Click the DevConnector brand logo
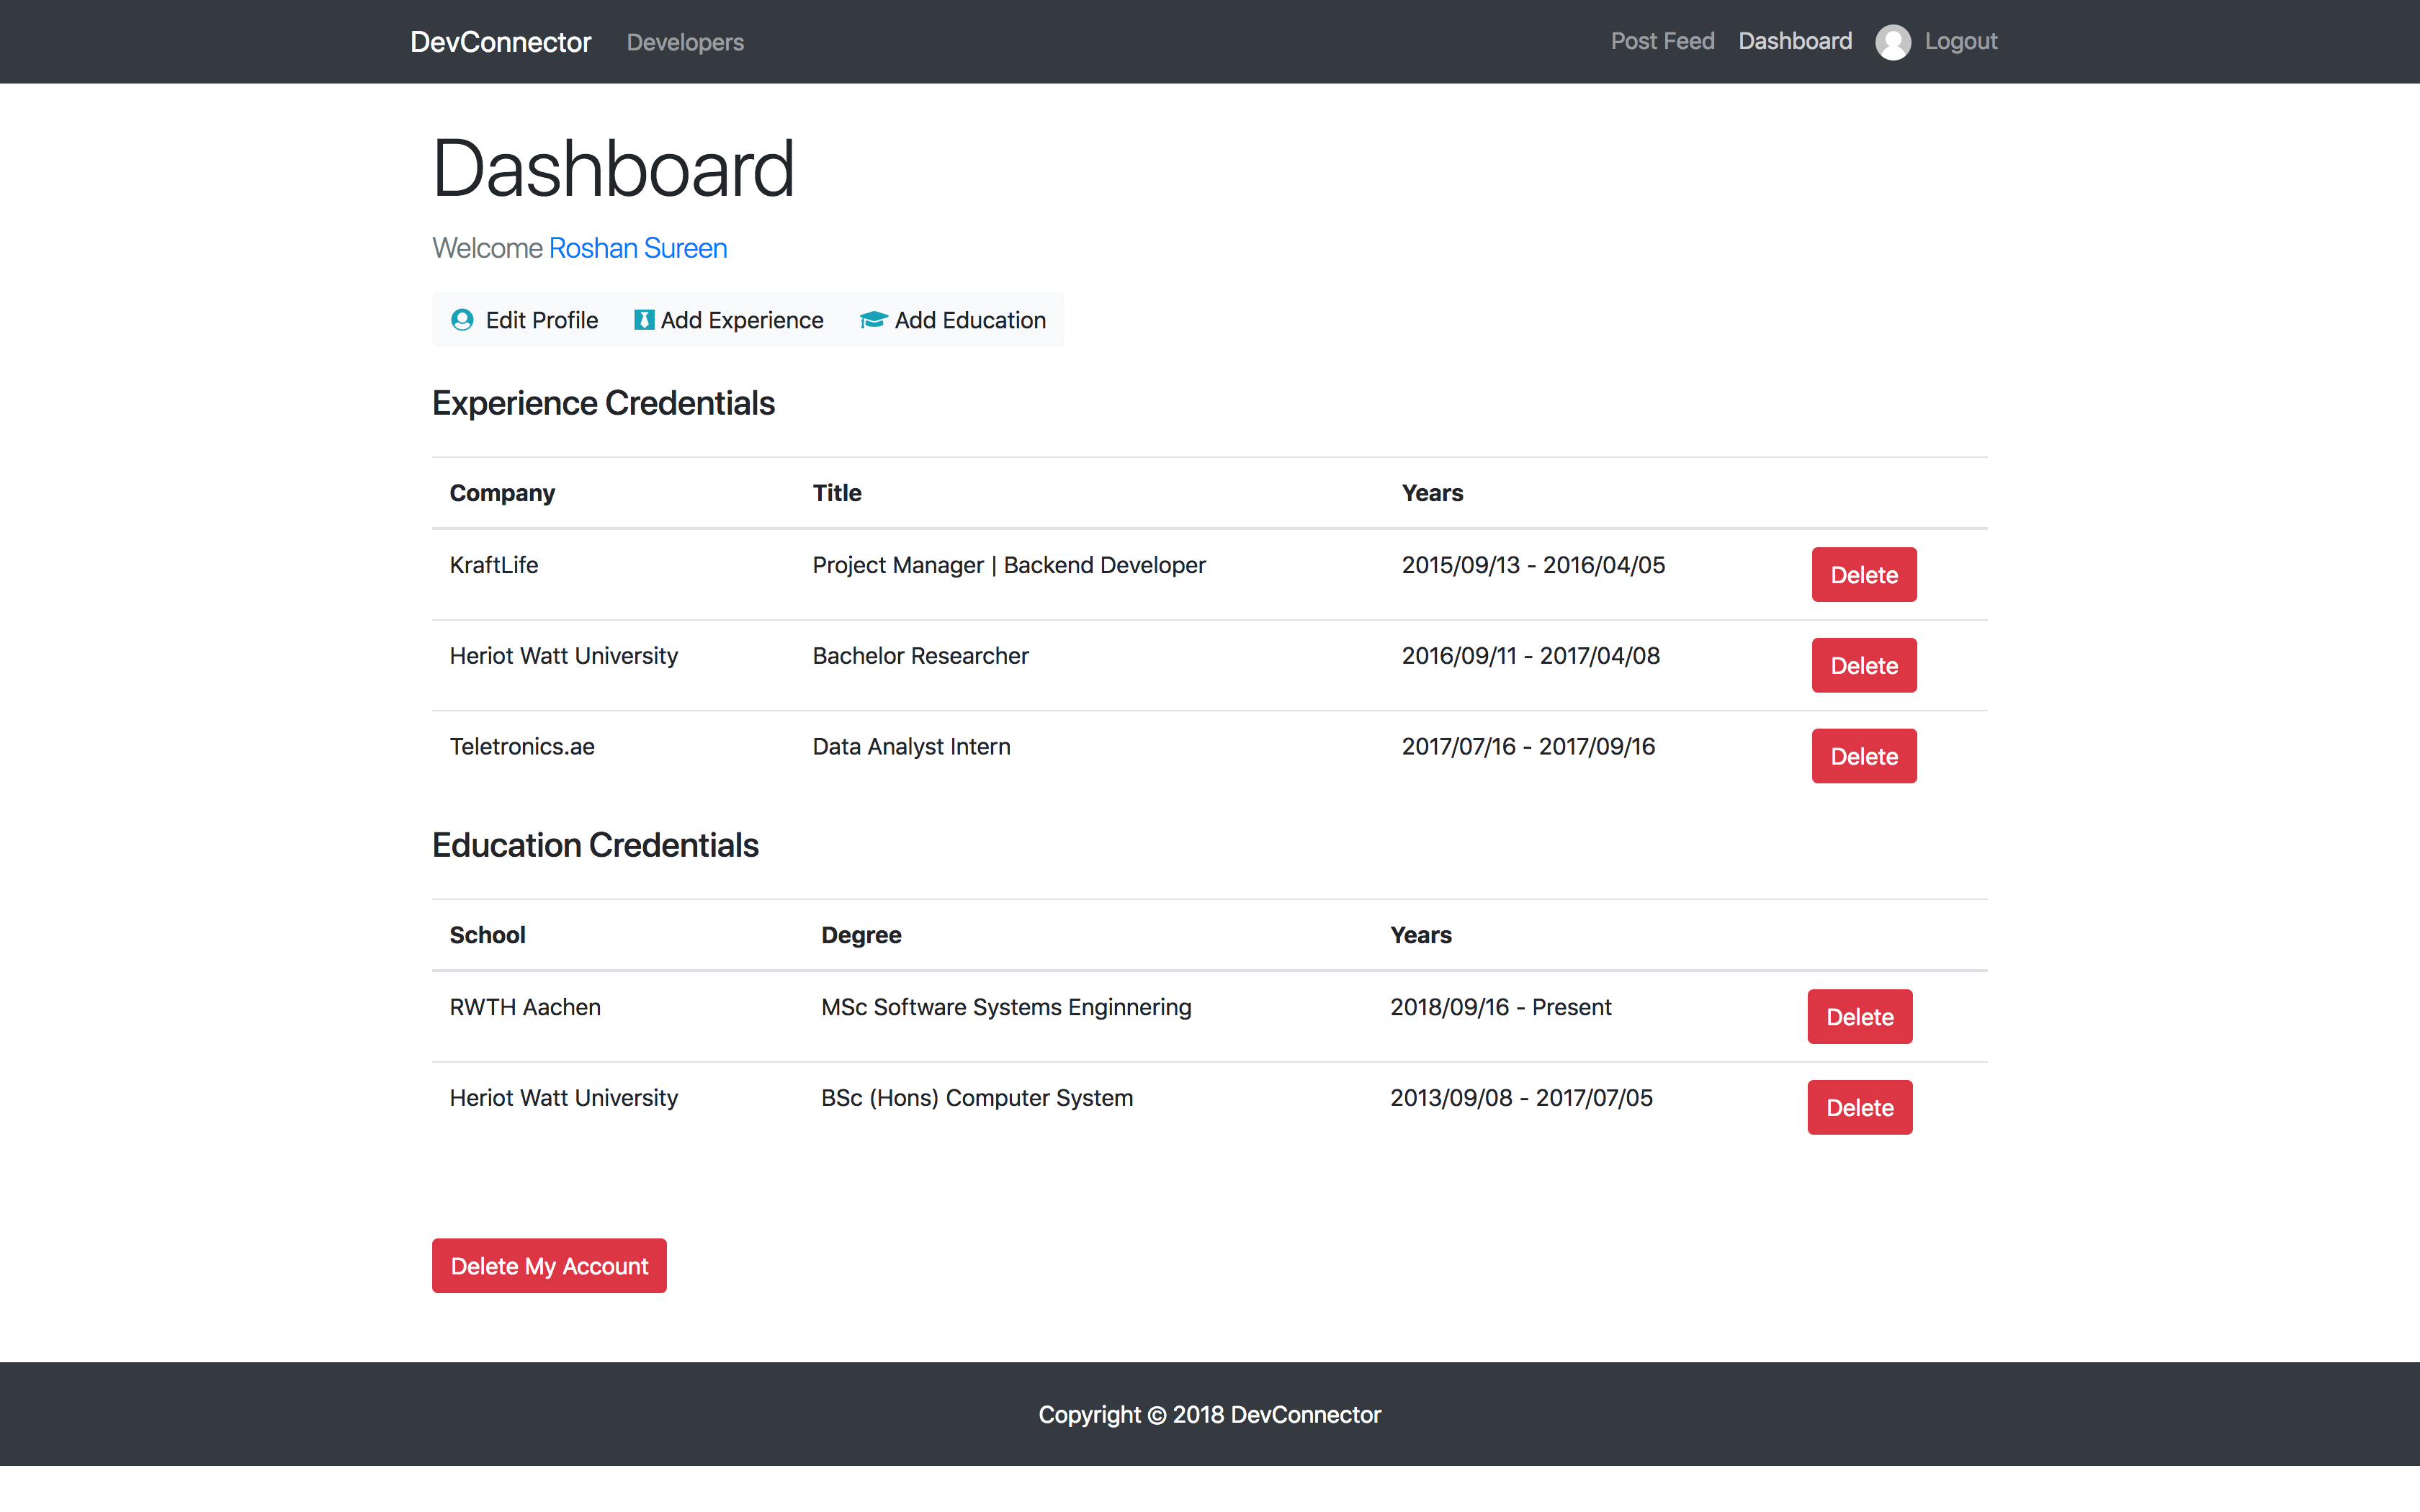Viewport: 2420px width, 1512px height. click(500, 42)
